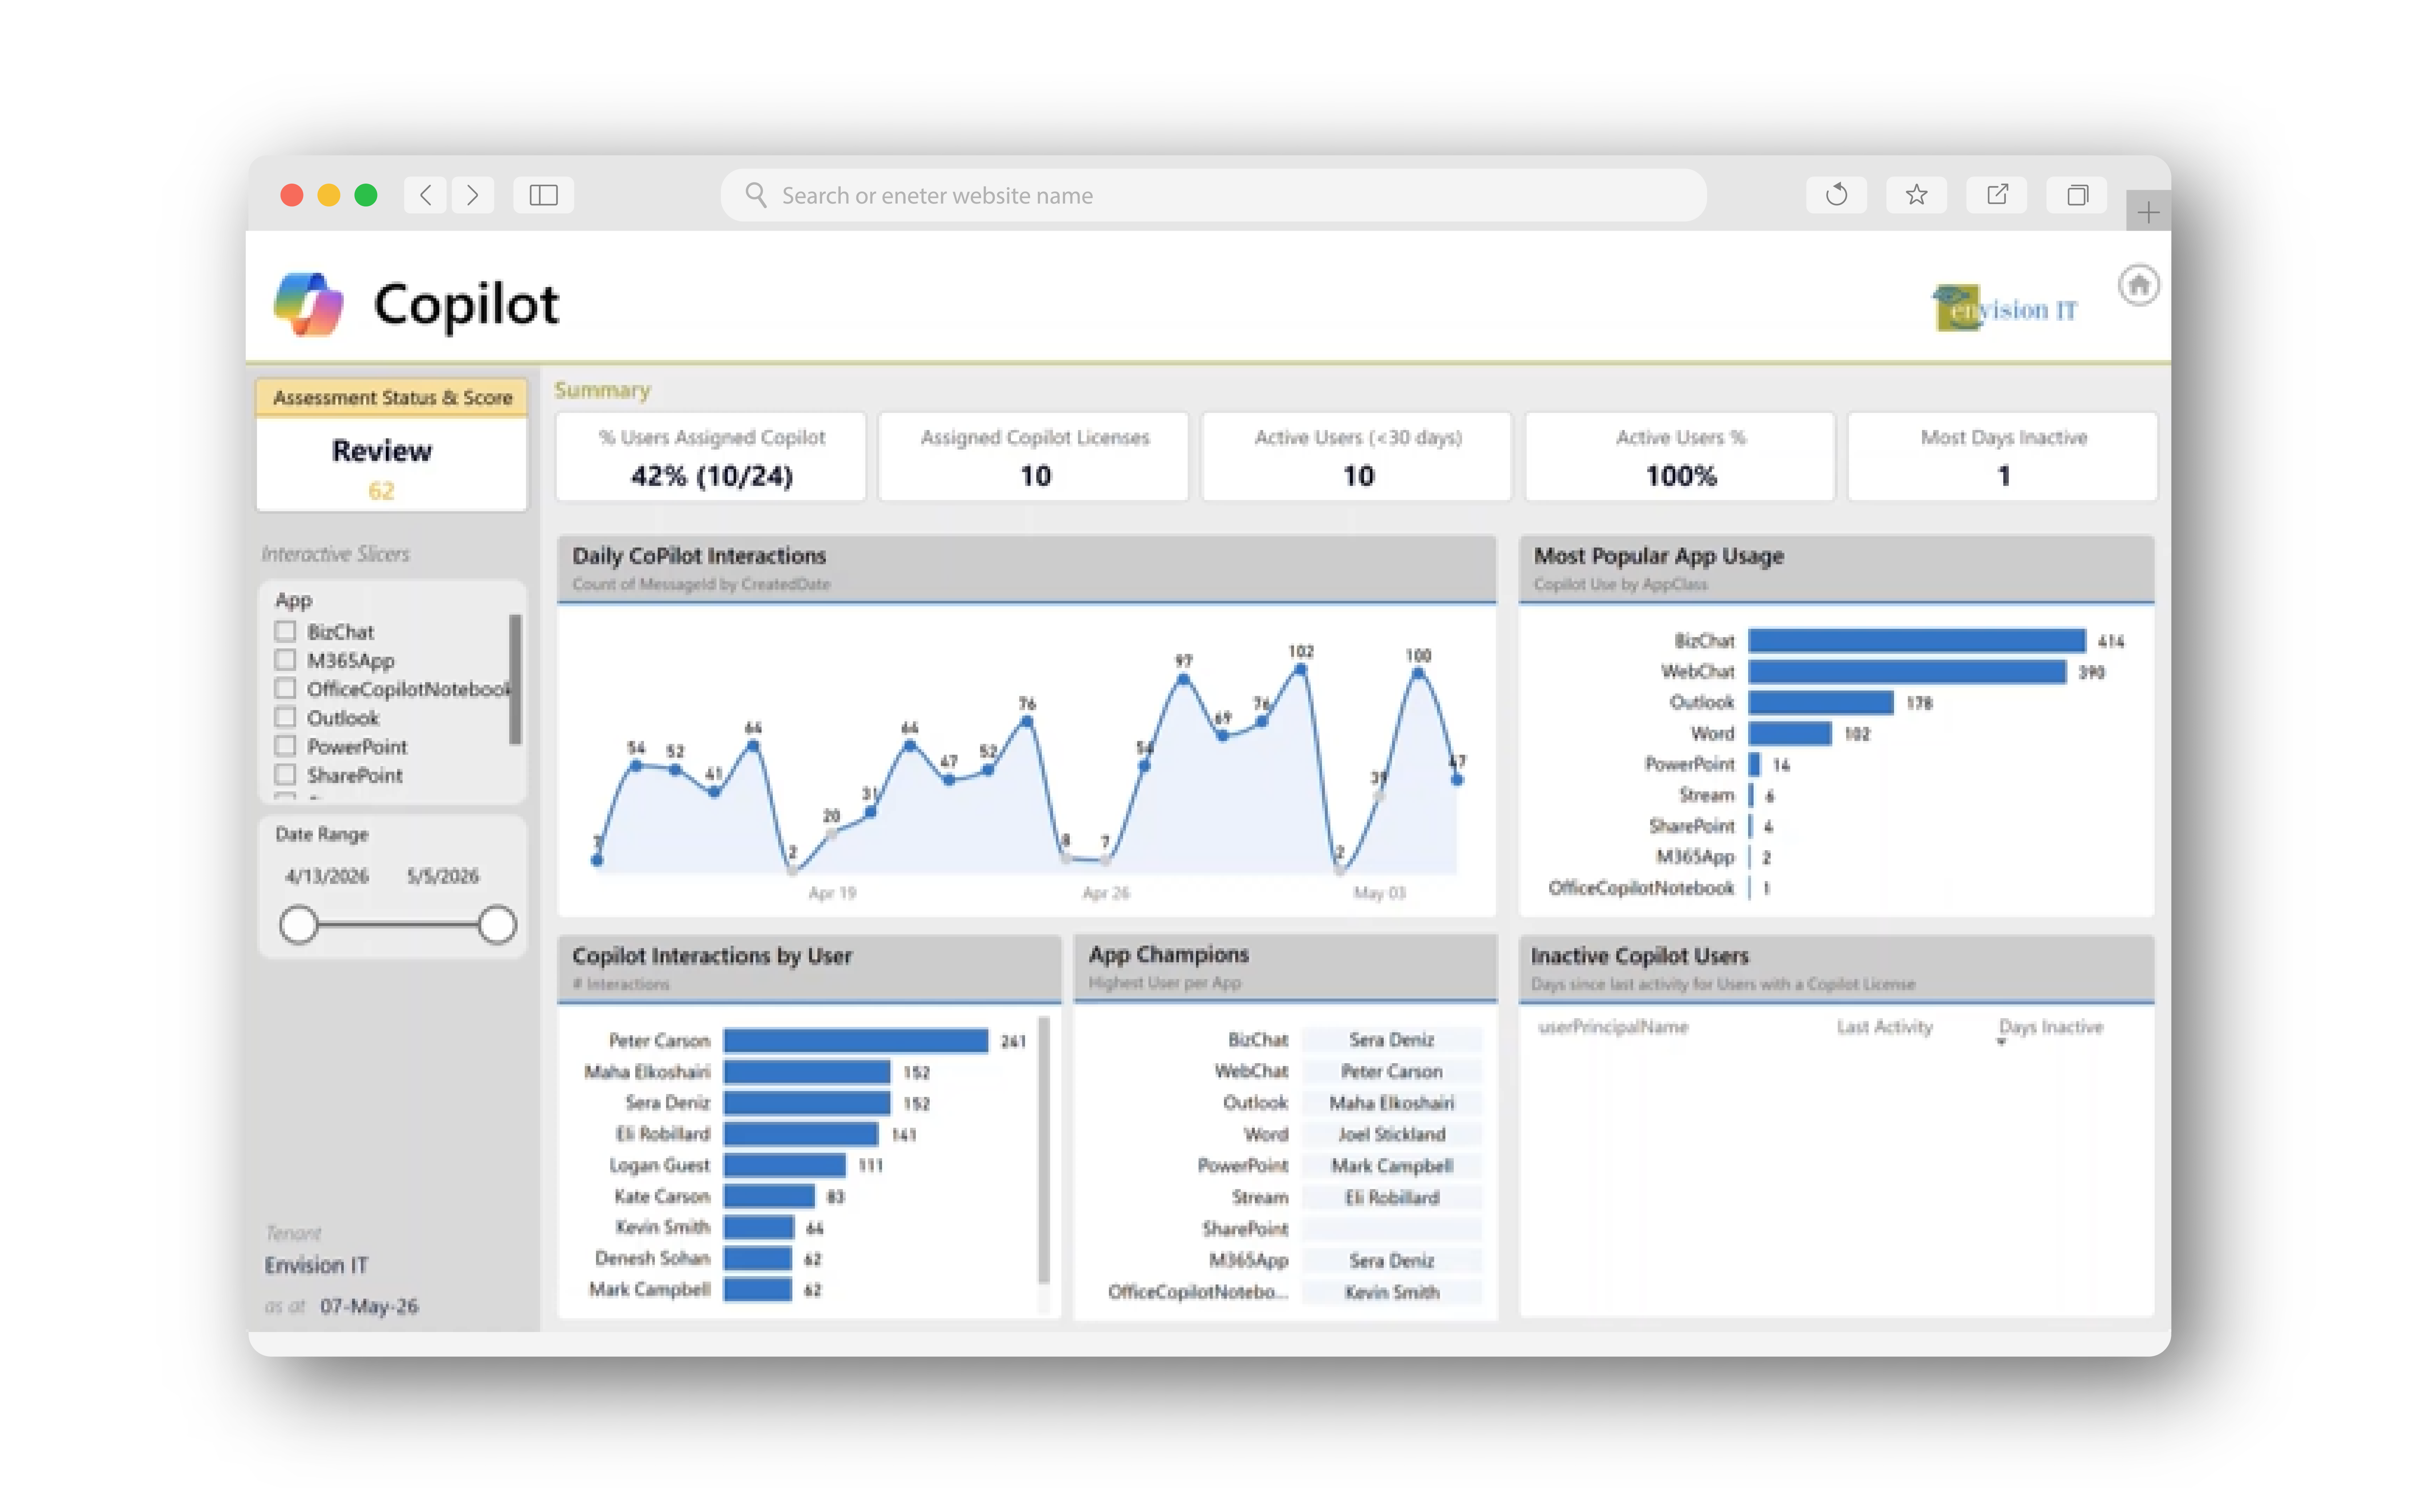Check the OfficeCopilotNotebook app filter
2420x1512 pixels.
tap(285, 689)
